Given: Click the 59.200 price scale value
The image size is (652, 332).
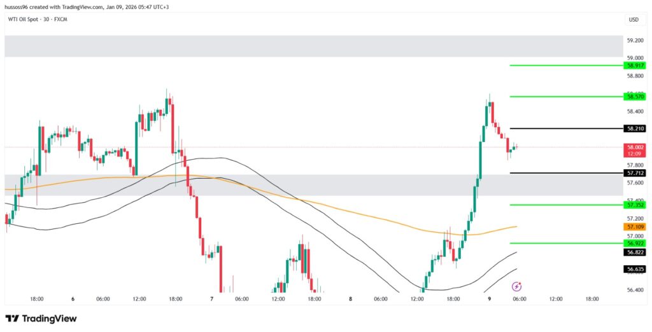Looking at the screenshot, I should (x=635, y=40).
